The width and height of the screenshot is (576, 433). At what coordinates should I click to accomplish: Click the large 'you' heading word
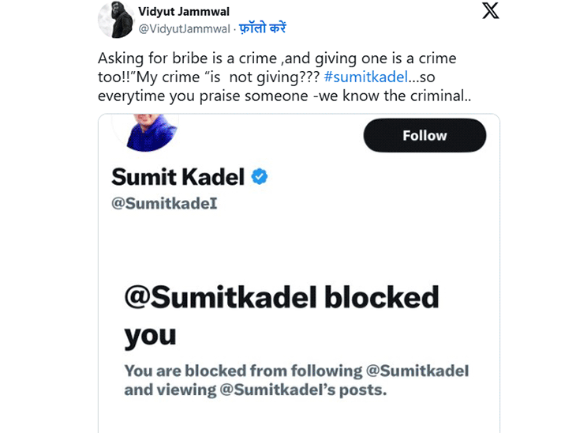pos(150,337)
